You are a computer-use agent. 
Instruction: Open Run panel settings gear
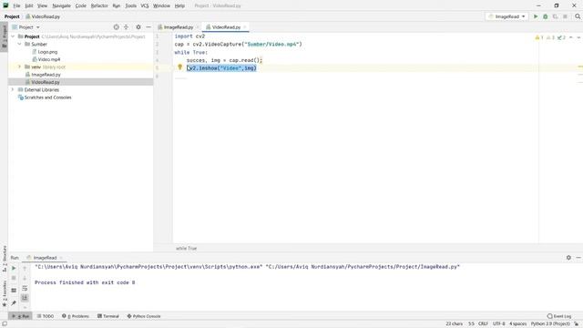pyautogui.click(x=568, y=257)
